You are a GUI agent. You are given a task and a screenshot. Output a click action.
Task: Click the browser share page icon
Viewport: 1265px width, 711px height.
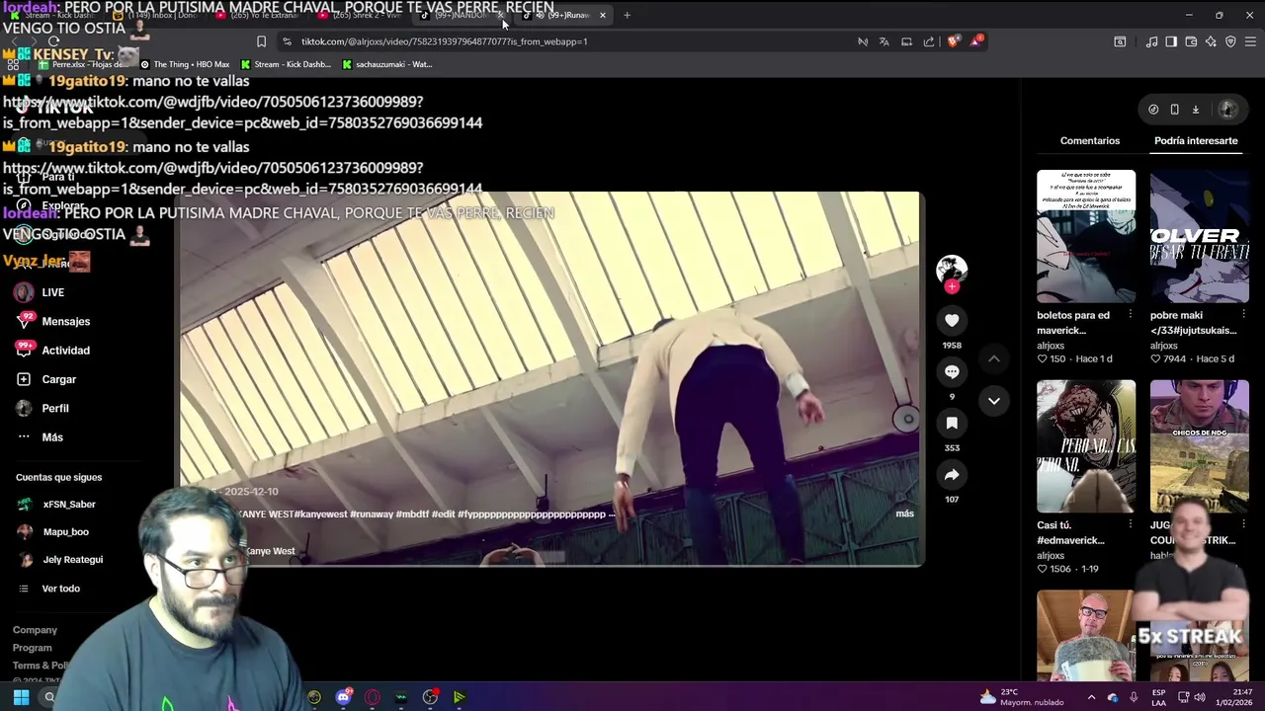pos(929,41)
